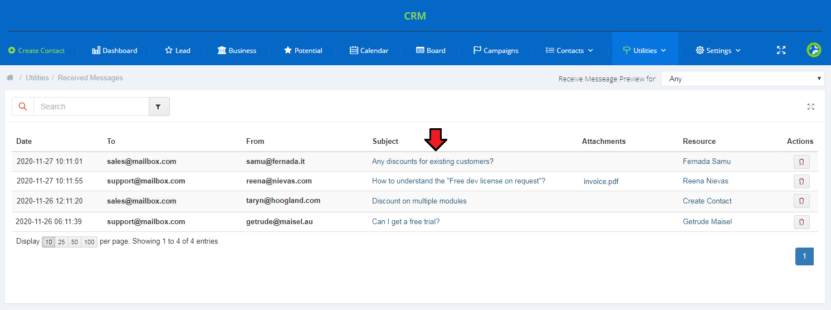This screenshot has height=310, width=831.
Task: Click date 2020-11-27 10:11:55
Action: tap(50, 181)
